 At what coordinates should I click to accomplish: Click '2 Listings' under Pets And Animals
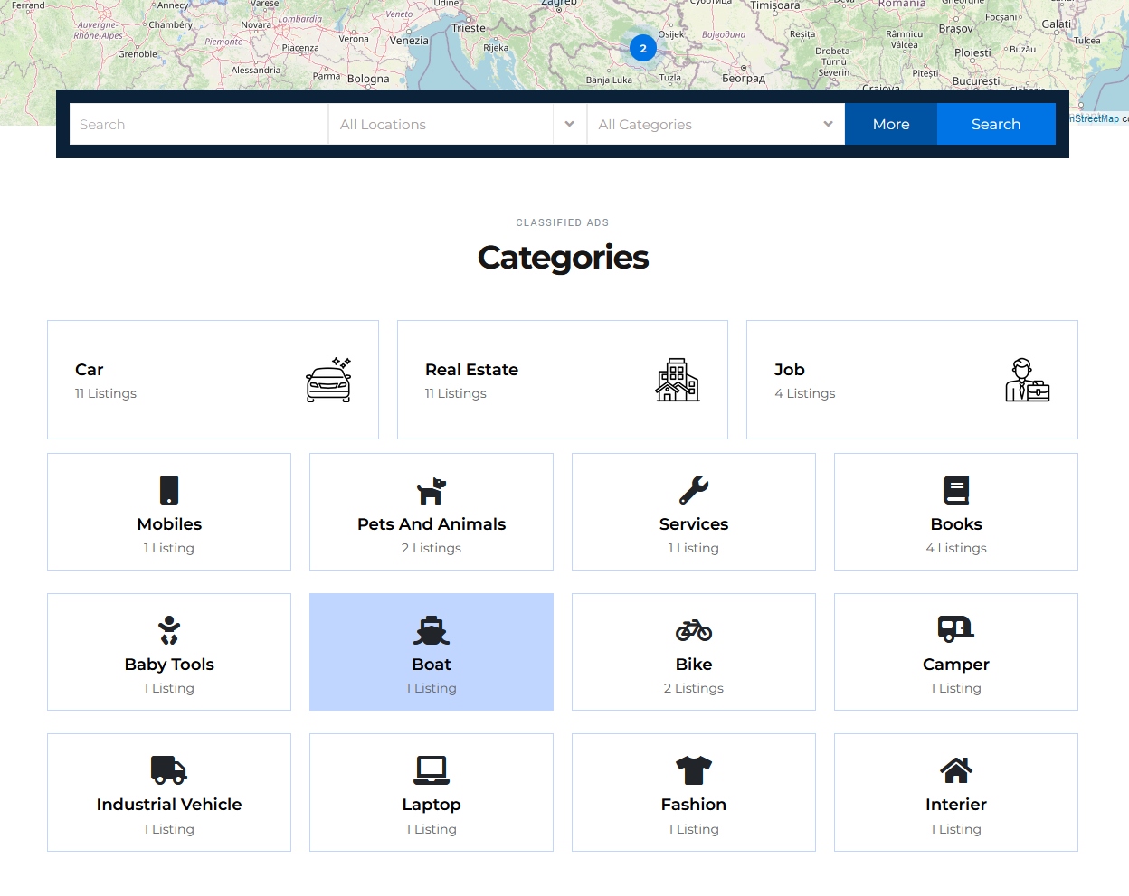tap(432, 548)
